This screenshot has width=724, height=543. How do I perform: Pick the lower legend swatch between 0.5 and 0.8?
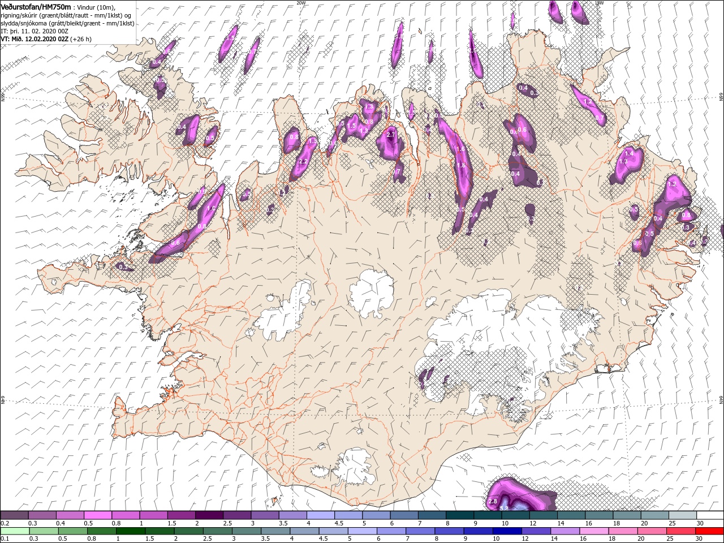pos(72,531)
